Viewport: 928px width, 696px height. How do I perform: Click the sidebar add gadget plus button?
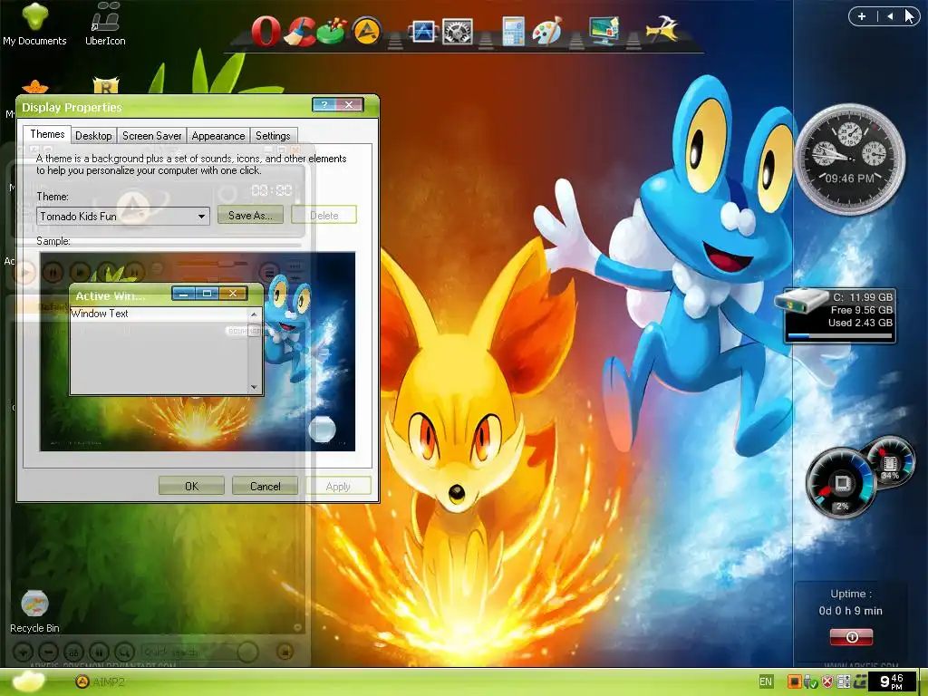click(x=862, y=16)
